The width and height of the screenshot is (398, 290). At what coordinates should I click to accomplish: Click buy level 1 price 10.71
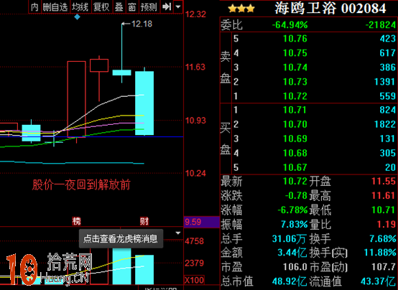(295, 110)
